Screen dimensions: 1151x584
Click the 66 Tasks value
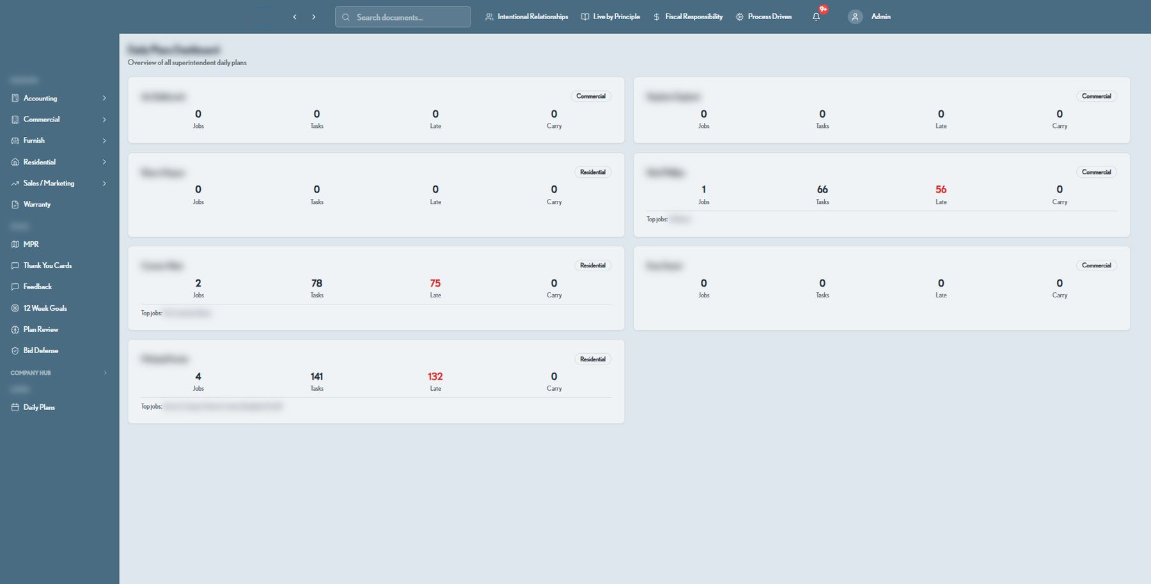click(822, 190)
